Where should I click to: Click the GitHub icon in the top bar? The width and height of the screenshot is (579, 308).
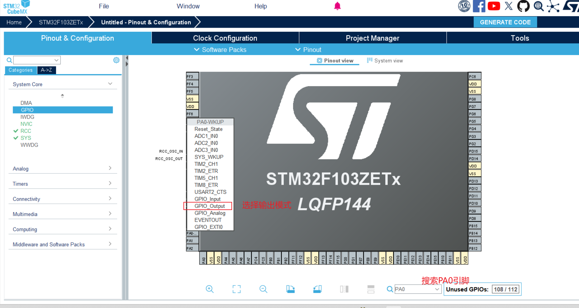pyautogui.click(x=523, y=6)
